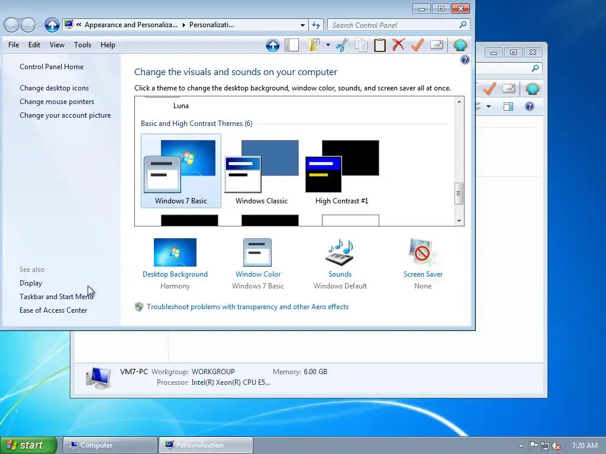Screen dimensions: 606x454
Task: Open the Edit menu
Action: (x=34, y=45)
